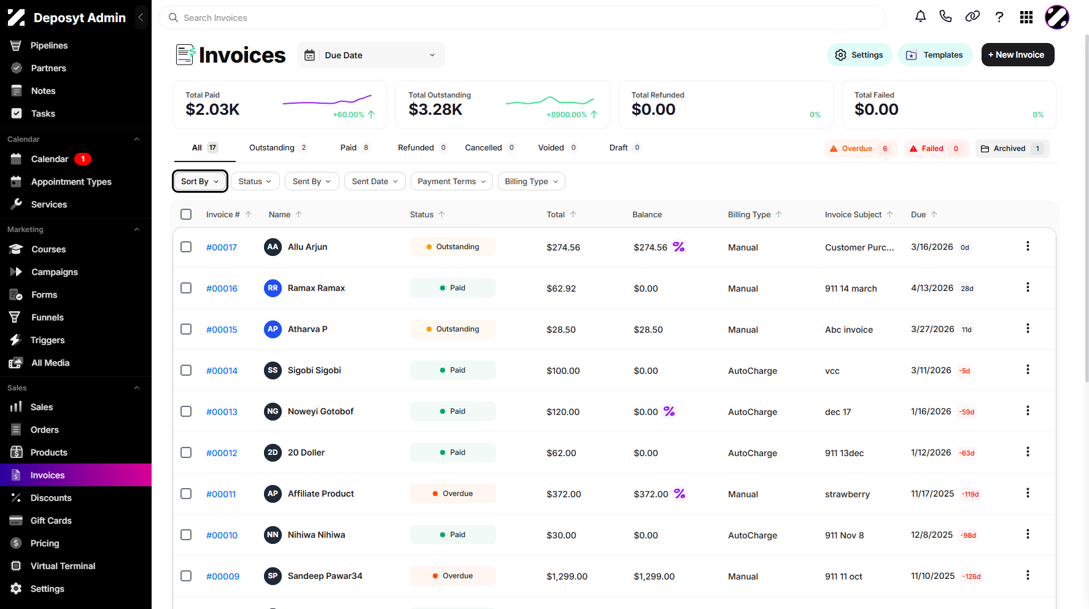
Task: Open the apps grid menu
Action: (x=1026, y=17)
